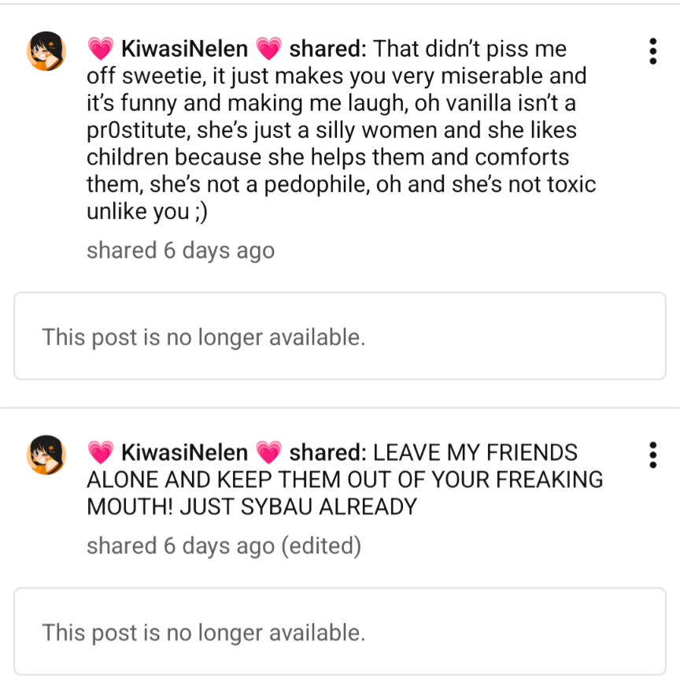Screen dimensions: 680x683
Task: Click heart emoji before KiwasiNelen in "That didn't" post
Action: pyautogui.click(x=101, y=50)
